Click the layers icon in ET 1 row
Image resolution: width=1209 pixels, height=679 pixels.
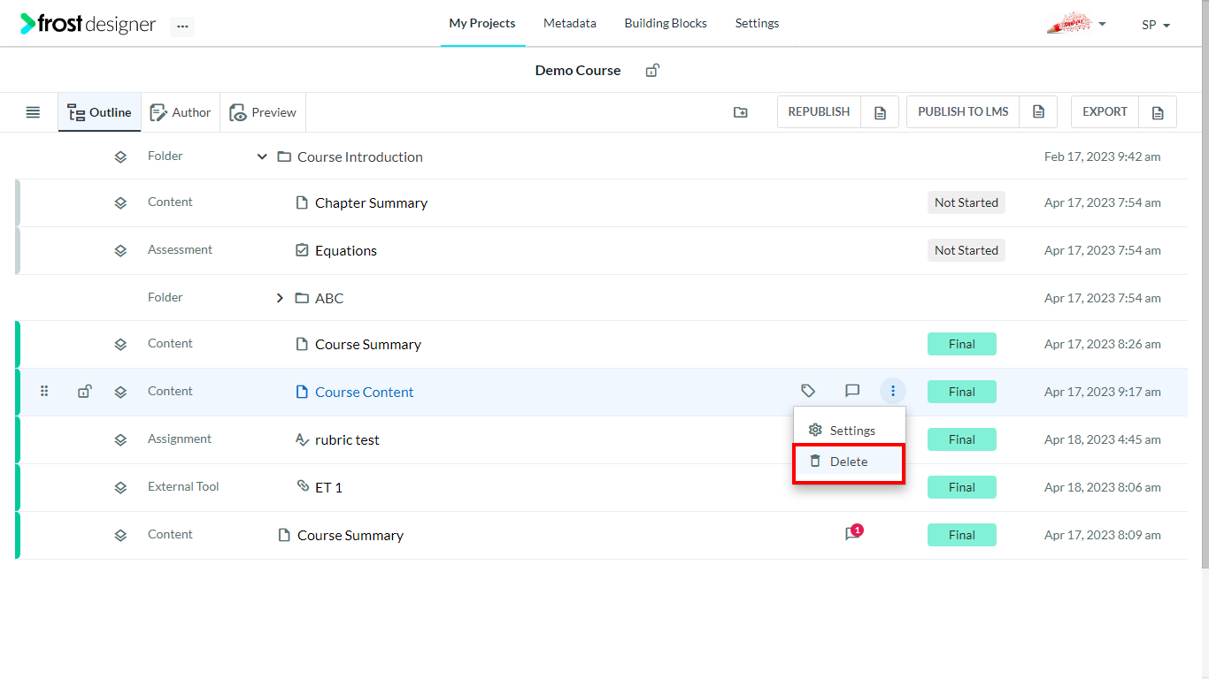point(120,487)
